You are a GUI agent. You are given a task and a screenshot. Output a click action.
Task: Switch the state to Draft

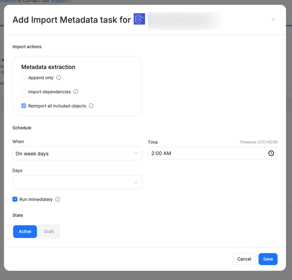click(49, 232)
